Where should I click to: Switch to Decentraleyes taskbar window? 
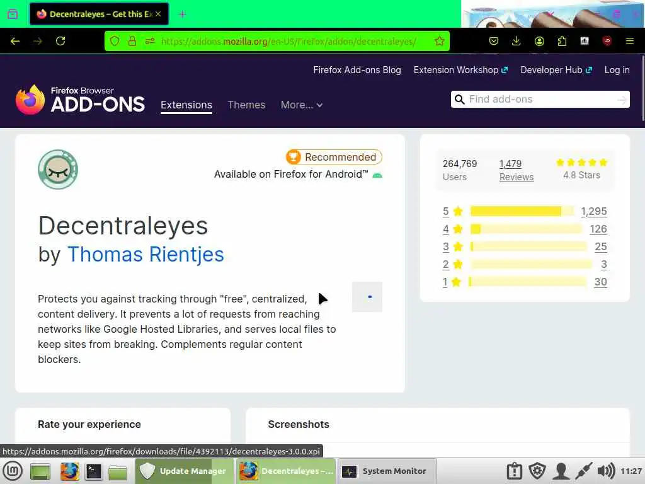tap(286, 471)
